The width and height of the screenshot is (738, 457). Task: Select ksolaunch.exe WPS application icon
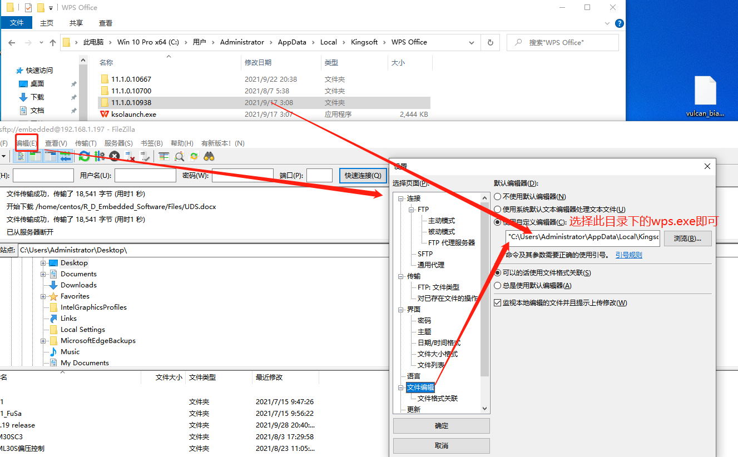point(105,114)
